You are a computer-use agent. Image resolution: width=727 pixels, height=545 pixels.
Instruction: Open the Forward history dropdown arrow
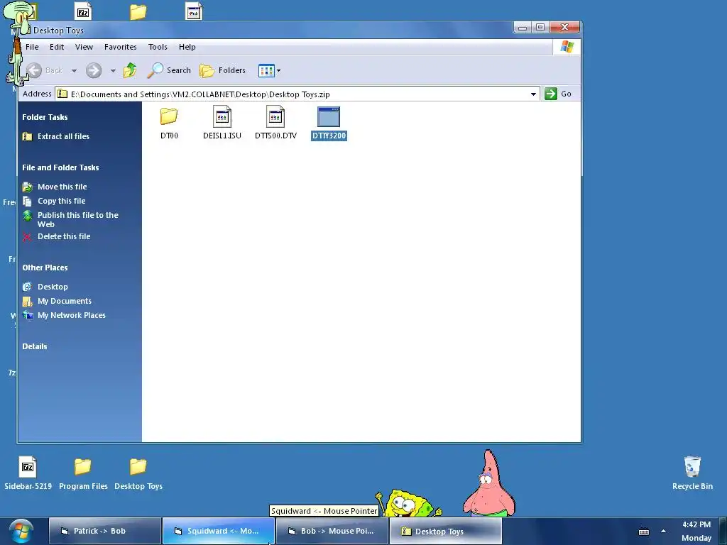tap(113, 71)
